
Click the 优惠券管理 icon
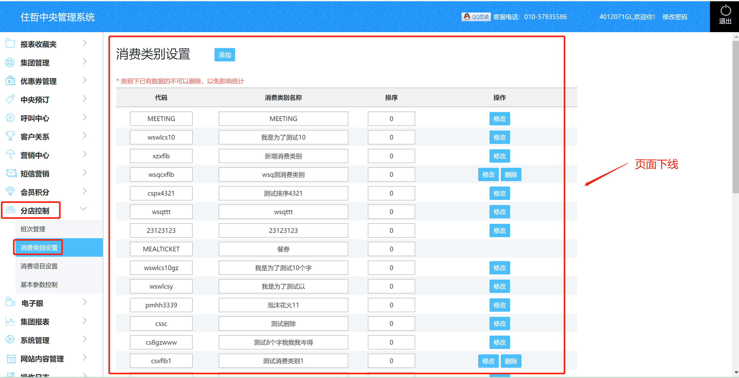[10, 80]
